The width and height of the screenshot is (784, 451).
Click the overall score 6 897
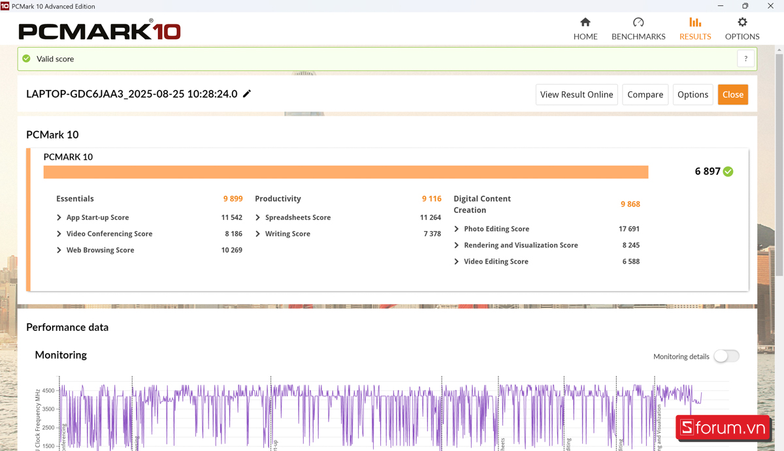[708, 171]
